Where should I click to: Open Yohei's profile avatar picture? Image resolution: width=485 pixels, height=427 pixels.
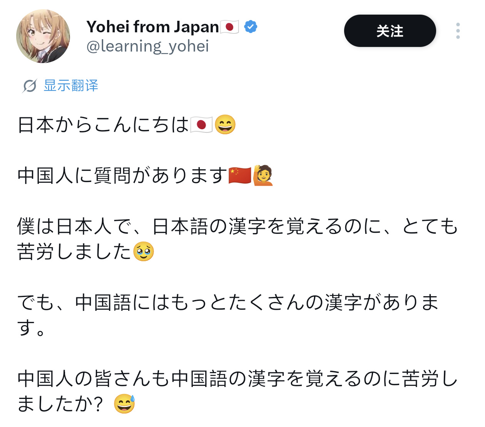point(43,36)
